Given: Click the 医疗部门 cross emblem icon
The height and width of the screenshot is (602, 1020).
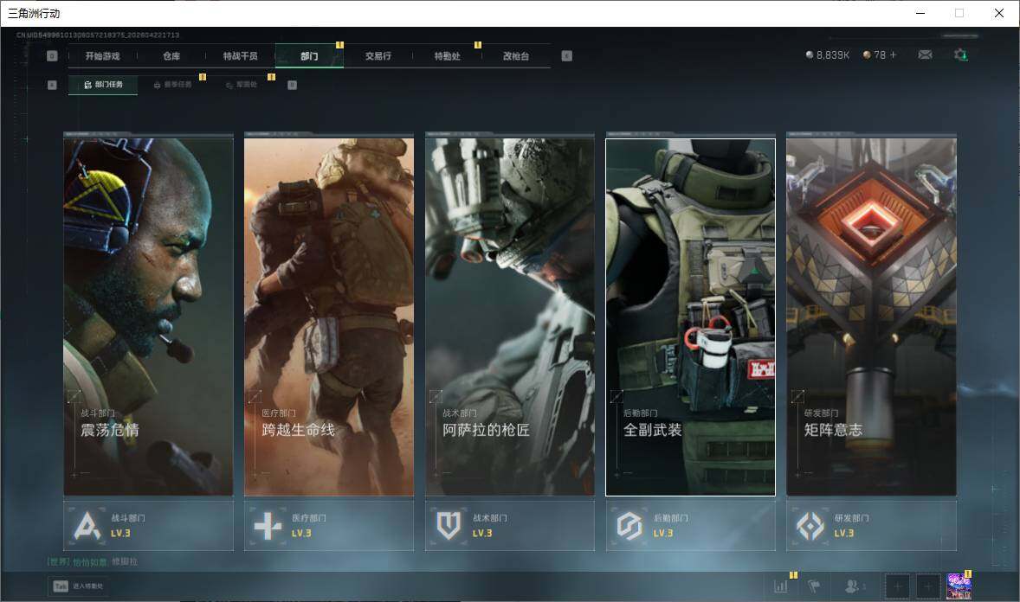Looking at the screenshot, I should pos(268,526).
